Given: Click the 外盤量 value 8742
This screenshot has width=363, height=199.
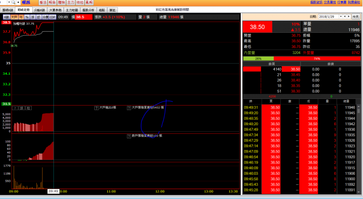Looking at the screenshot, I should [355, 53].
